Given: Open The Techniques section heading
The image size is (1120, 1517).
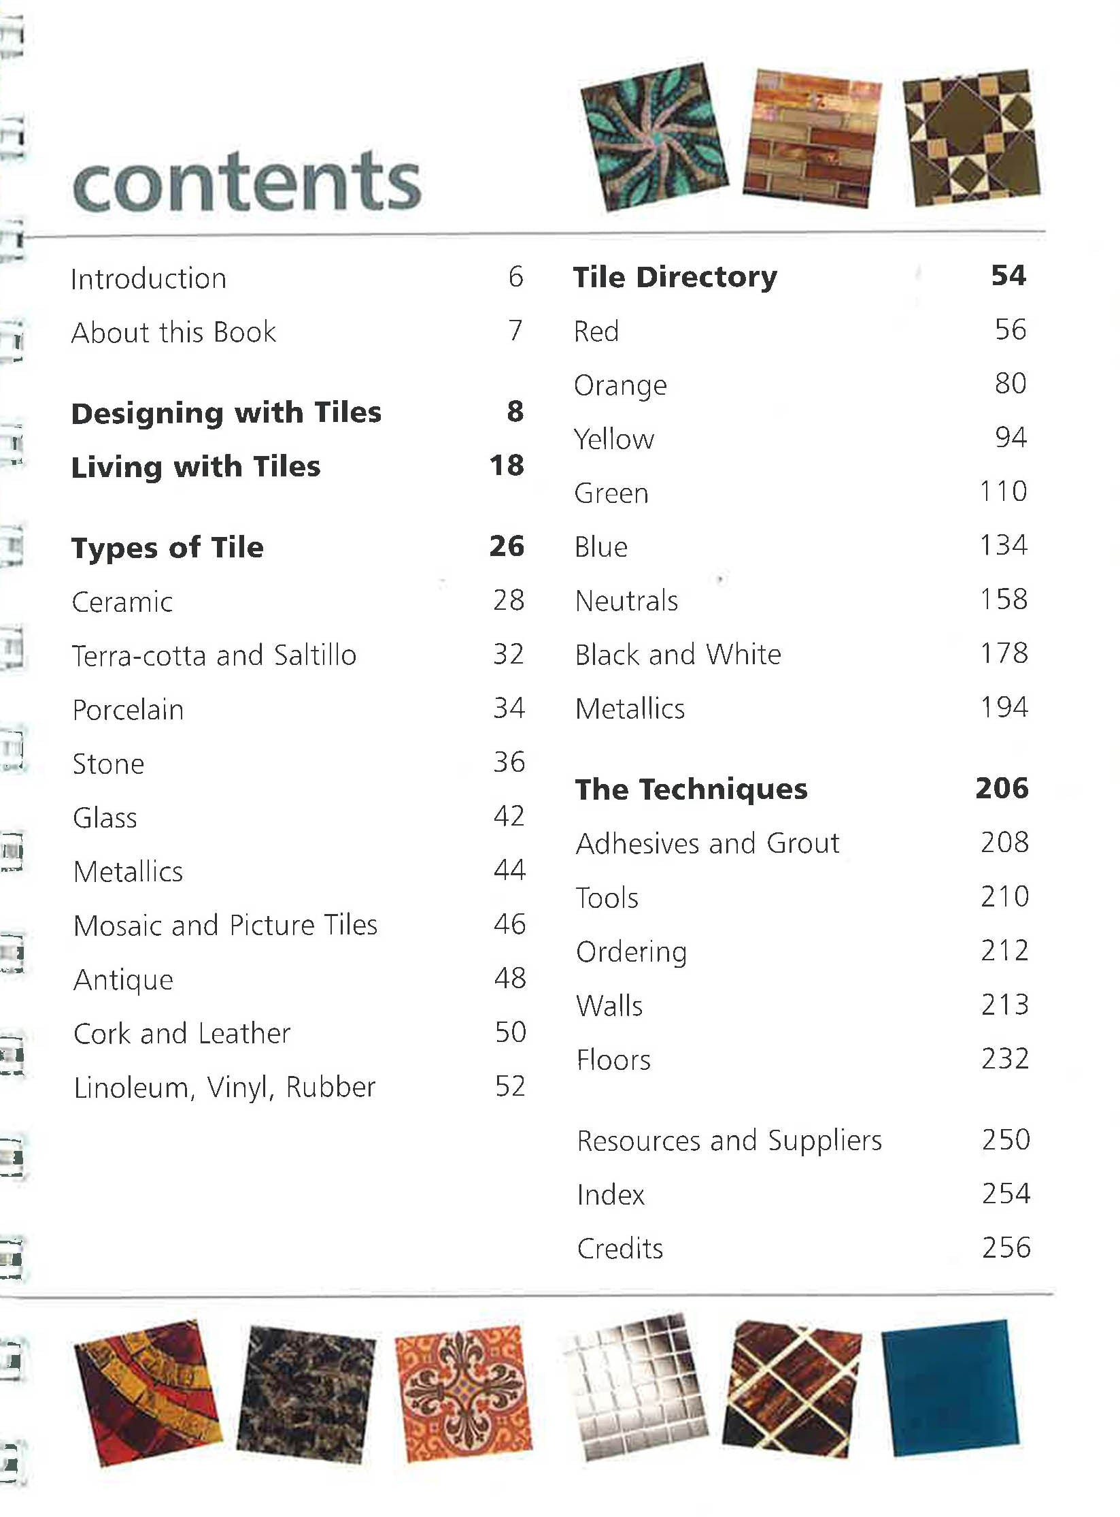Looking at the screenshot, I should point(691,789).
